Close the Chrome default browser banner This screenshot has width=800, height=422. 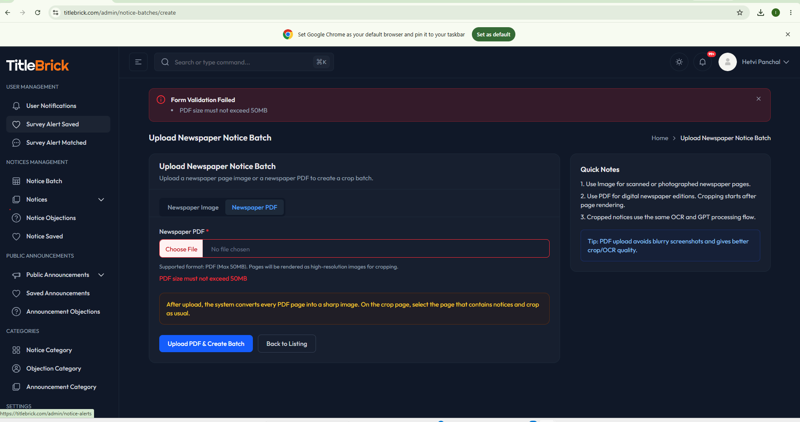pos(788,34)
